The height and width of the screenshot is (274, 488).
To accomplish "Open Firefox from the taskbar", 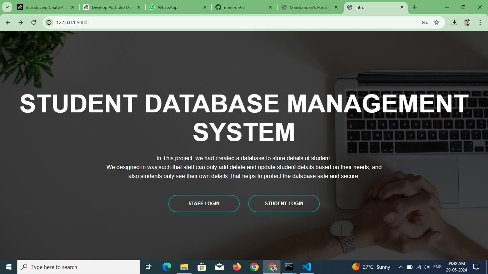I will [237, 267].
